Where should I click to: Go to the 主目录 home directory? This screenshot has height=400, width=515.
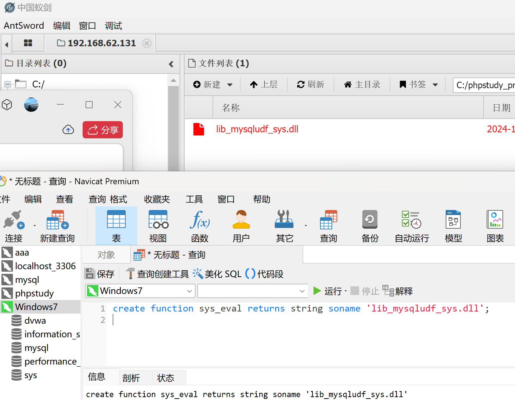362,85
